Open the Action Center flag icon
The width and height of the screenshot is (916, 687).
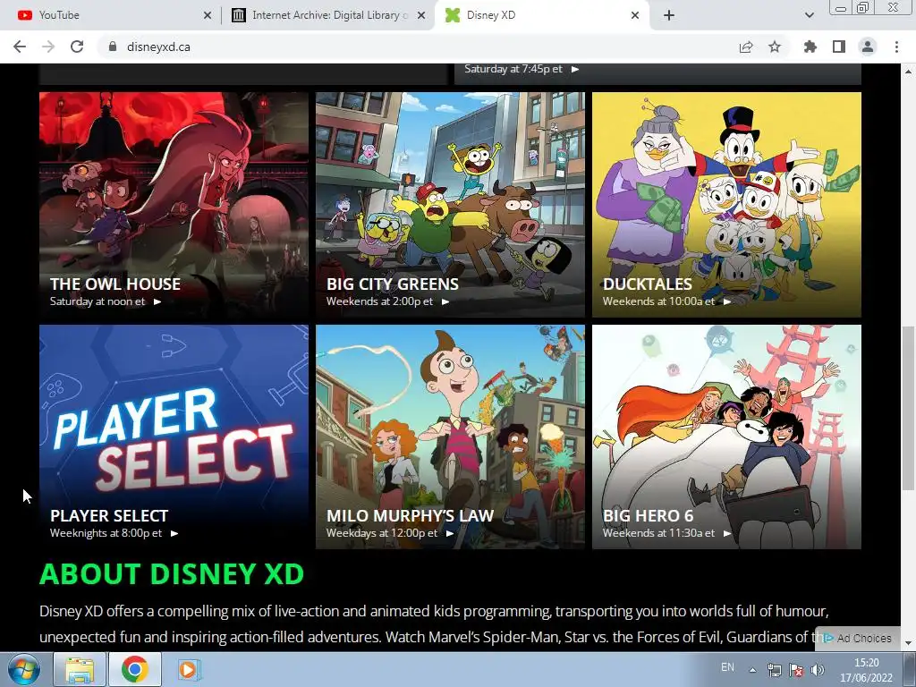795,670
